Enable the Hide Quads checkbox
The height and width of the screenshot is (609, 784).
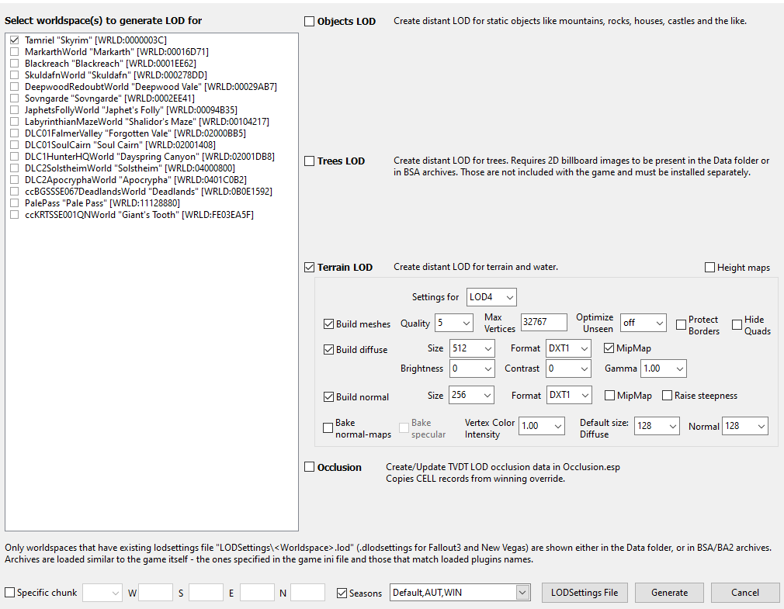(737, 325)
